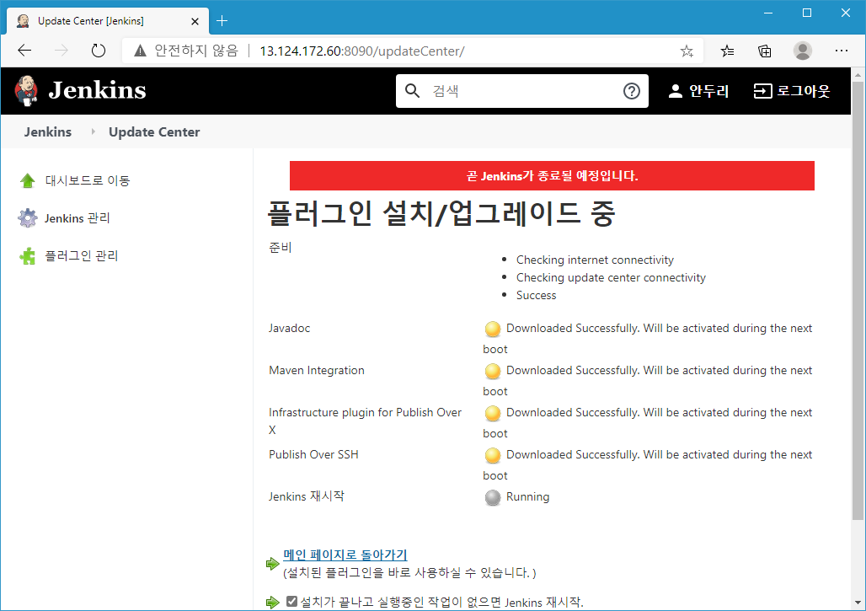The image size is (866, 611).
Task: Click the address bar URL
Action: coord(361,51)
